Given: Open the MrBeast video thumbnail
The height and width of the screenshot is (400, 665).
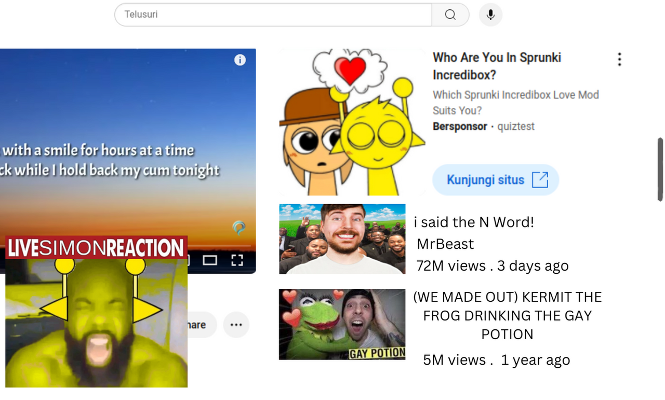Looking at the screenshot, I should (342, 239).
